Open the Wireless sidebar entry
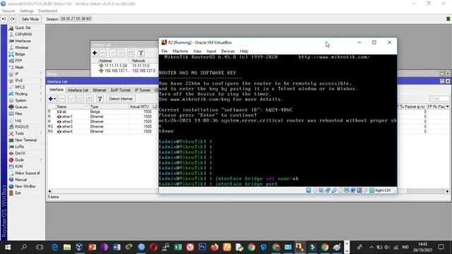 21,47
